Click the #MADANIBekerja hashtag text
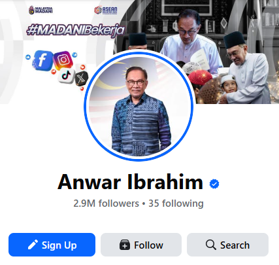The image size is (279, 265). (x=76, y=30)
